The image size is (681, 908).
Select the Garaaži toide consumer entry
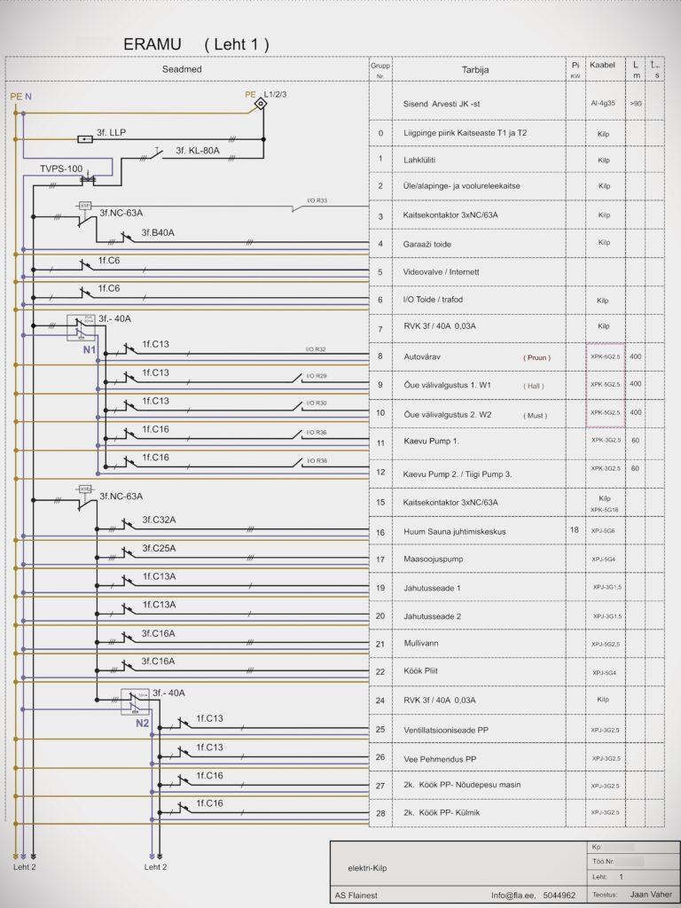(x=434, y=243)
